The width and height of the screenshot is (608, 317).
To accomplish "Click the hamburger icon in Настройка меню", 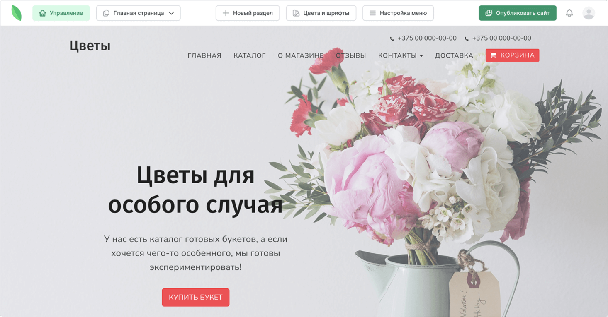I will point(372,13).
